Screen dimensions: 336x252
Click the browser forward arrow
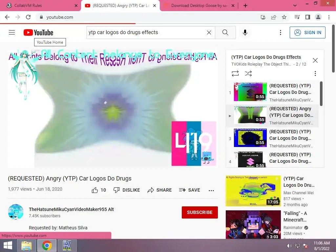[x=18, y=17]
